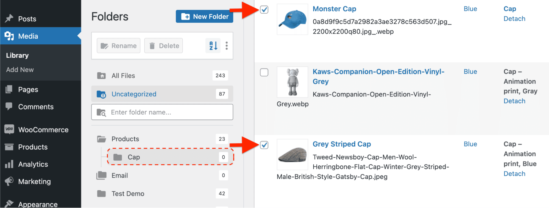Uncheck the Monster Cap media item

coord(264,10)
